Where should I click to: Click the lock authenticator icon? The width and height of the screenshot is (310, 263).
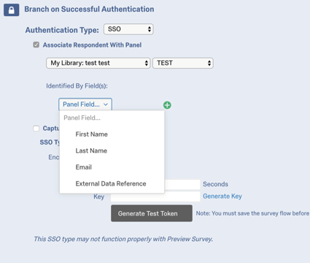point(11,10)
